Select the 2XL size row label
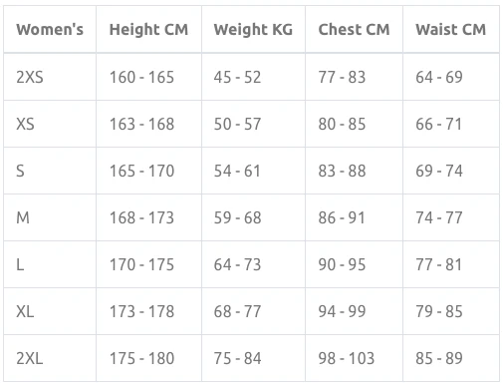The height and width of the screenshot is (388, 503). [x=30, y=358]
